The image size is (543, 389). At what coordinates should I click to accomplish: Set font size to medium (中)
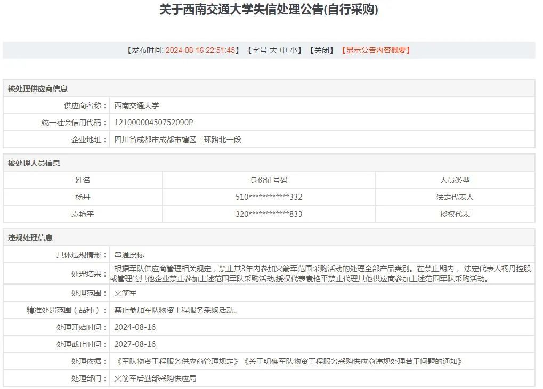coord(283,50)
